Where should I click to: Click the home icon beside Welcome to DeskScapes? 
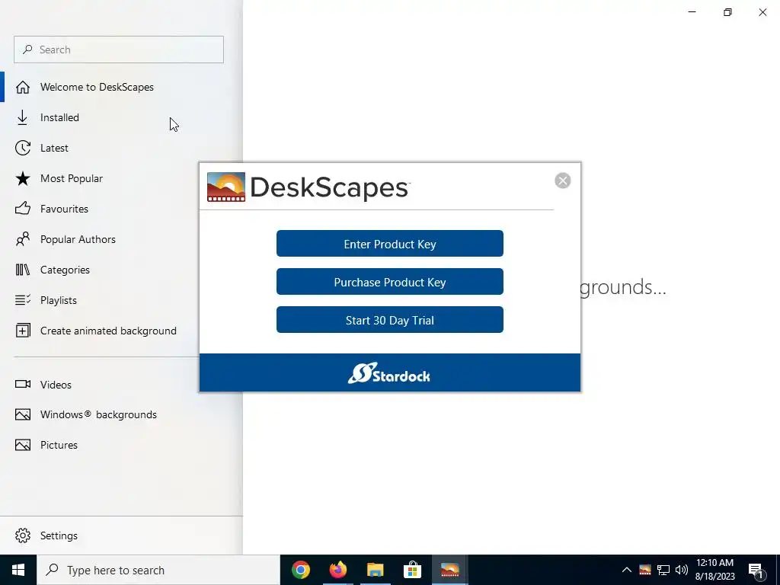click(x=22, y=87)
